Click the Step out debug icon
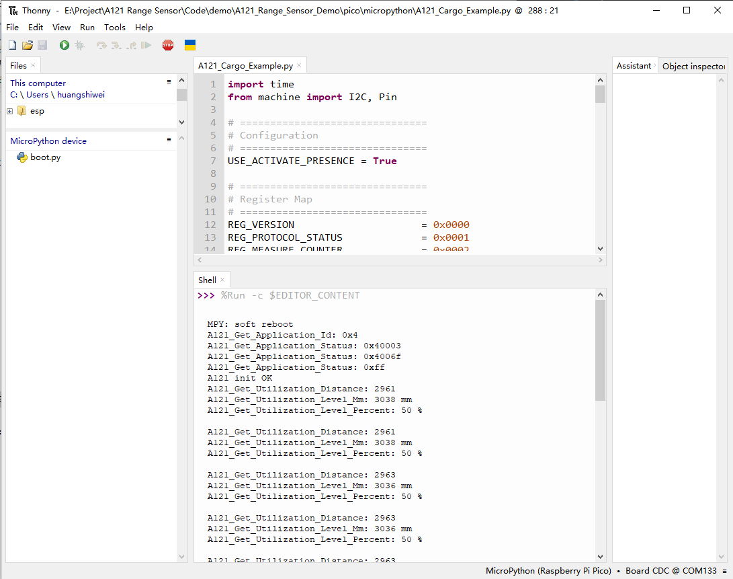 pos(132,46)
